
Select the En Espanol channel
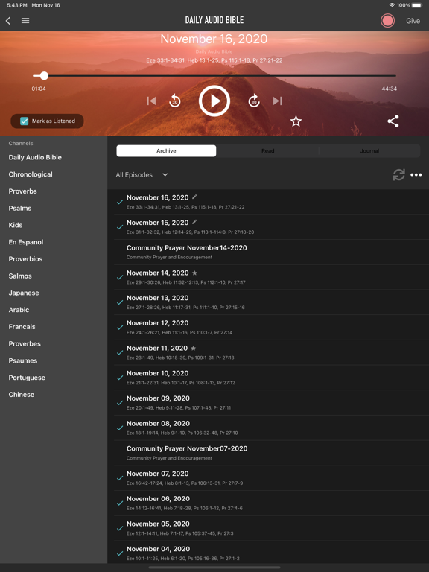point(26,242)
